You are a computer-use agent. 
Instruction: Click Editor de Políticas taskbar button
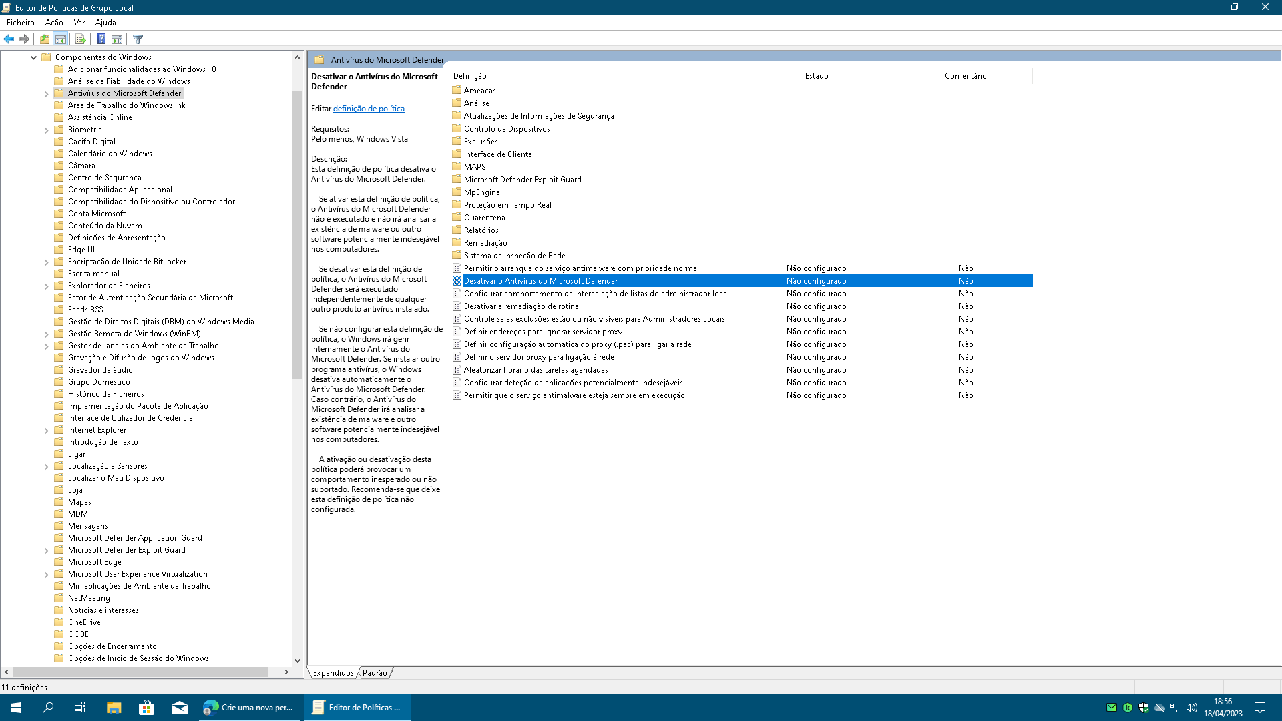357,708
